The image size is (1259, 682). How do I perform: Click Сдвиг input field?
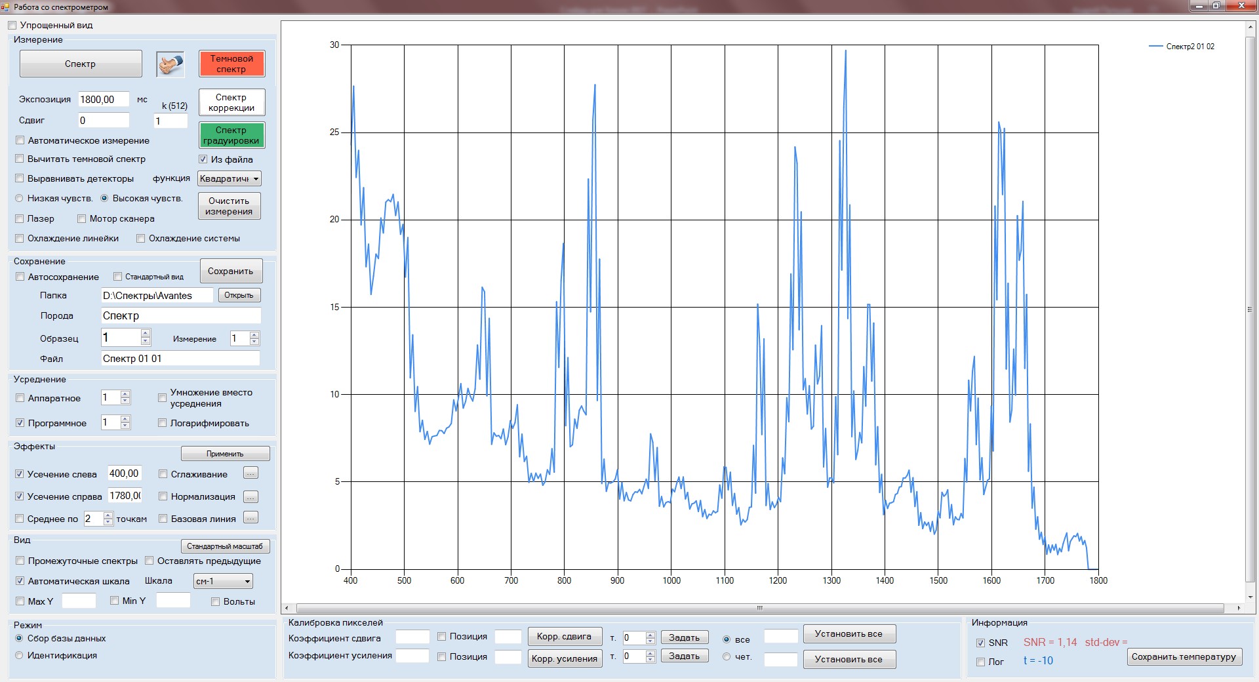pos(104,121)
